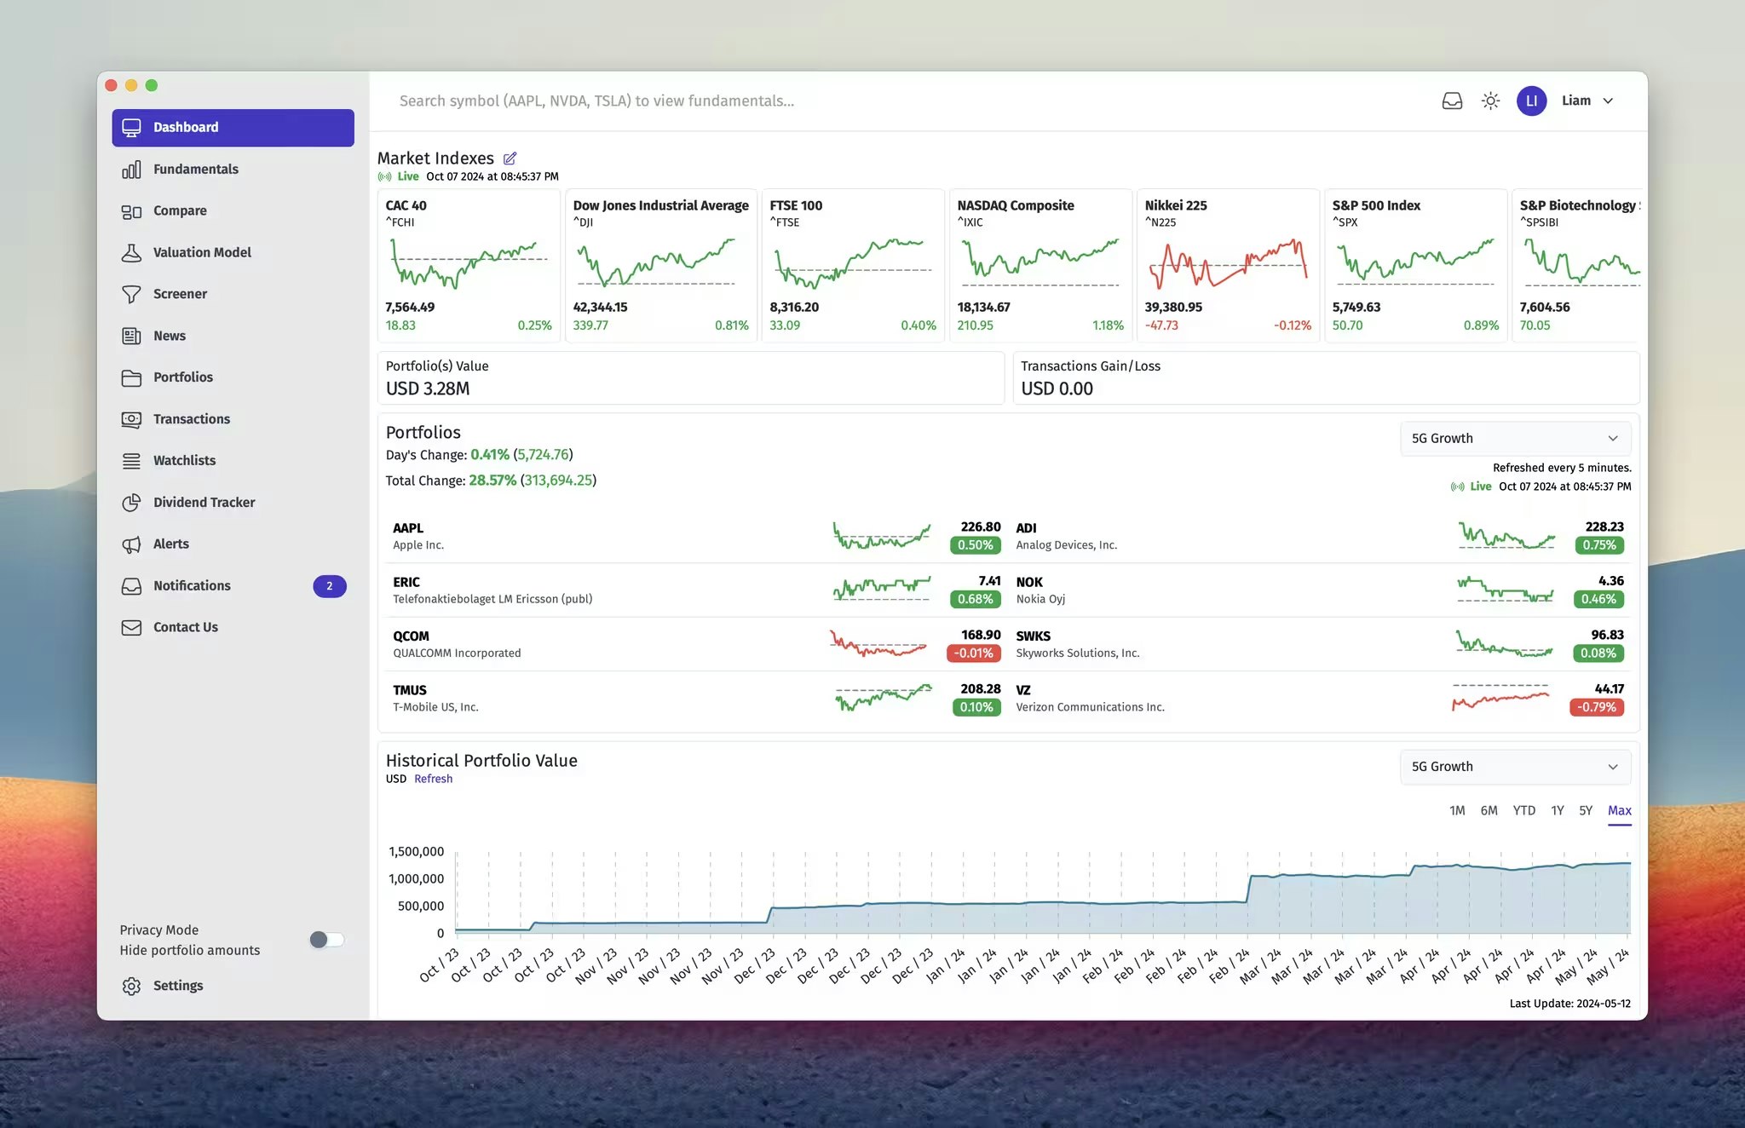The image size is (1745, 1128).
Task: Select the YTD time range
Action: 1523,810
